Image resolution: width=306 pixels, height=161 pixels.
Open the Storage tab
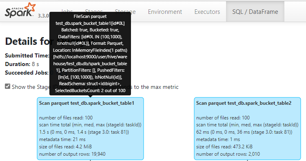tap(133, 12)
